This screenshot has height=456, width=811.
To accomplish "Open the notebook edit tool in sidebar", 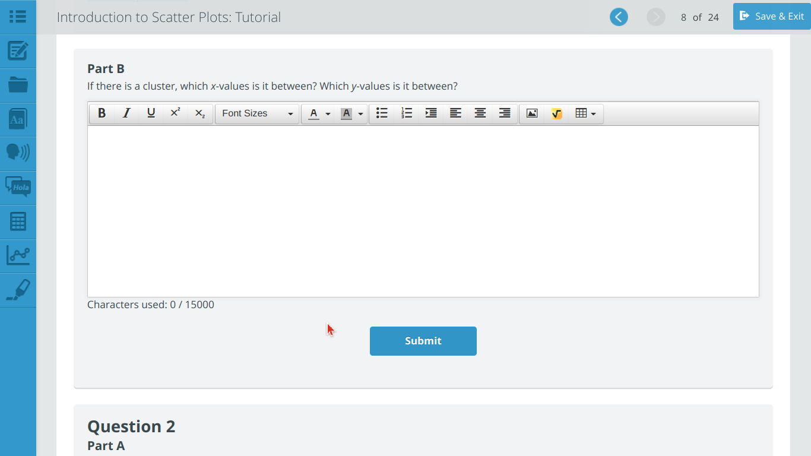I will tap(18, 51).
